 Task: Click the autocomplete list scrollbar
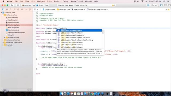pyautogui.click(x=103, y=32)
